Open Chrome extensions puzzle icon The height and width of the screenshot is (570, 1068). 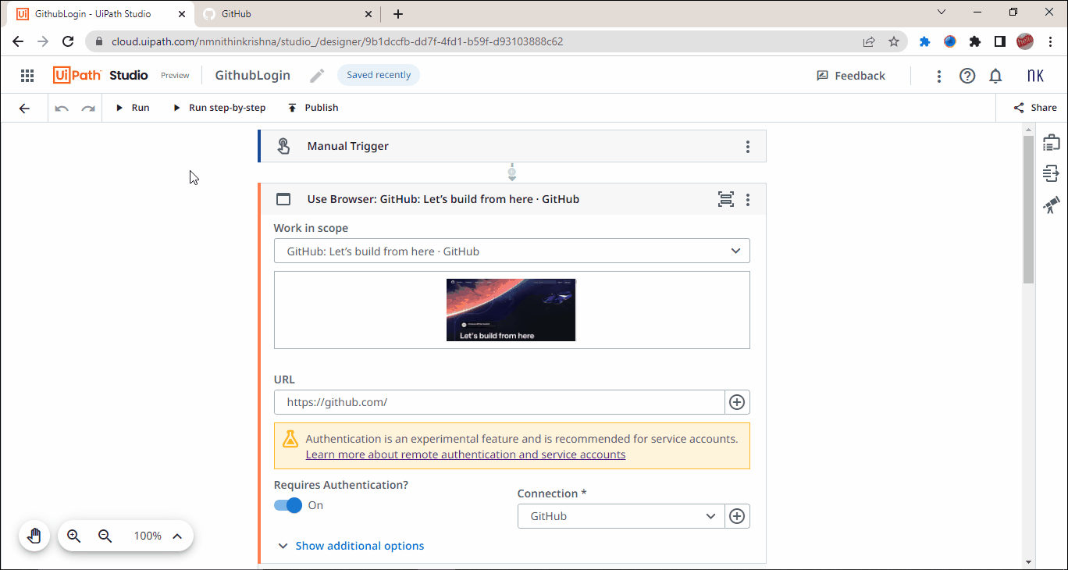pos(975,42)
